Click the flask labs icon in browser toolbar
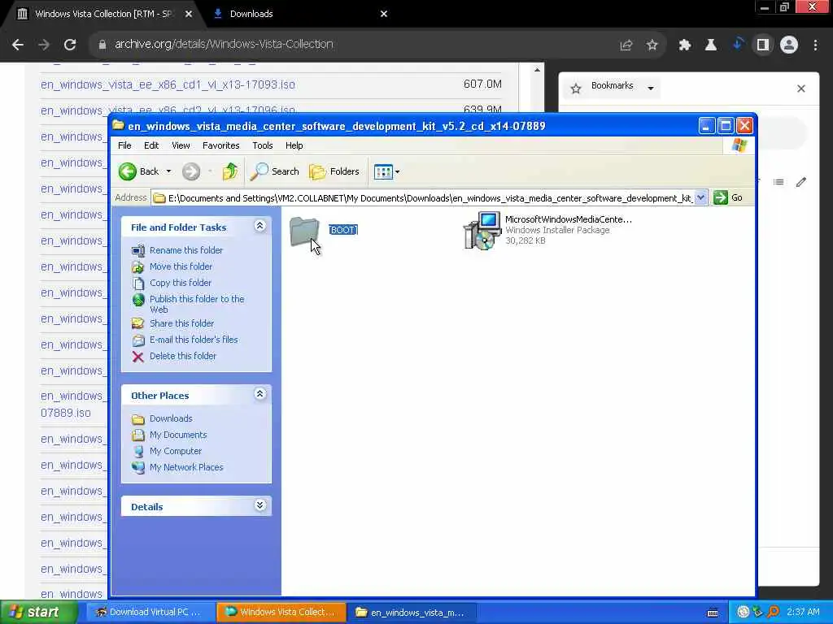 711,45
